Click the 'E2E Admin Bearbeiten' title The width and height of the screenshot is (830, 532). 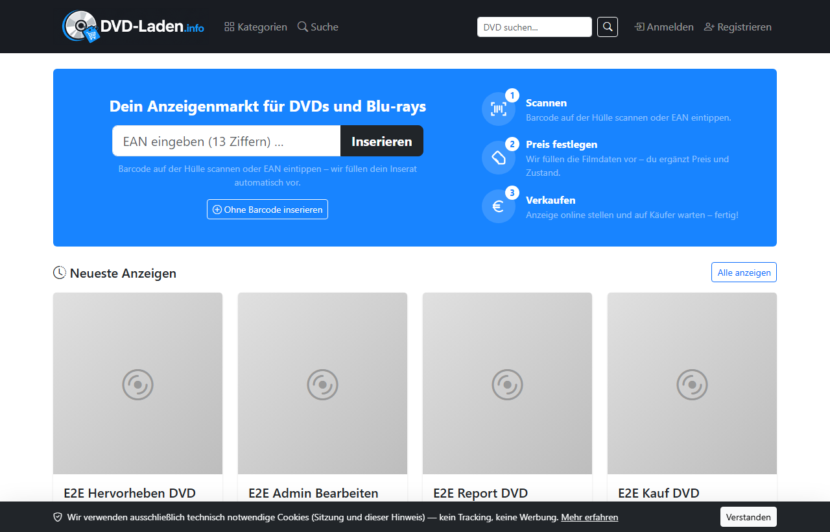[313, 493]
